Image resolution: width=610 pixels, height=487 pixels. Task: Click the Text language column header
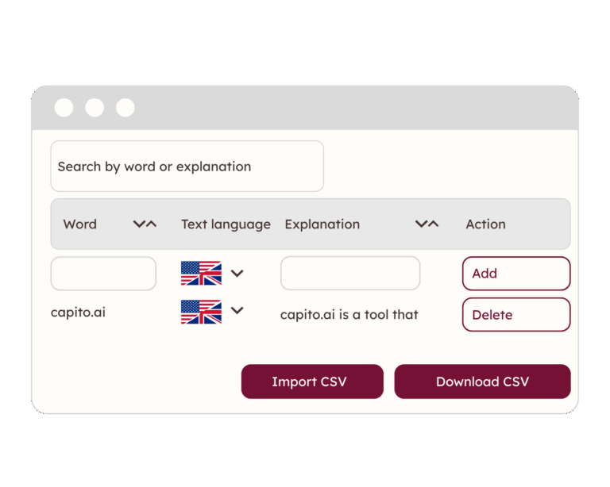pyautogui.click(x=226, y=224)
